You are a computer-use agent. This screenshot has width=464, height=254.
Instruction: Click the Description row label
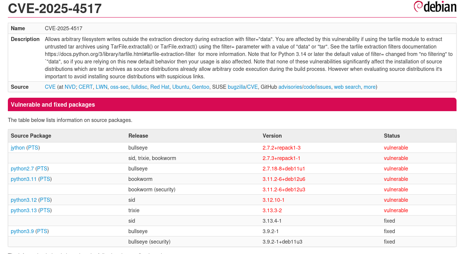click(x=25, y=39)
